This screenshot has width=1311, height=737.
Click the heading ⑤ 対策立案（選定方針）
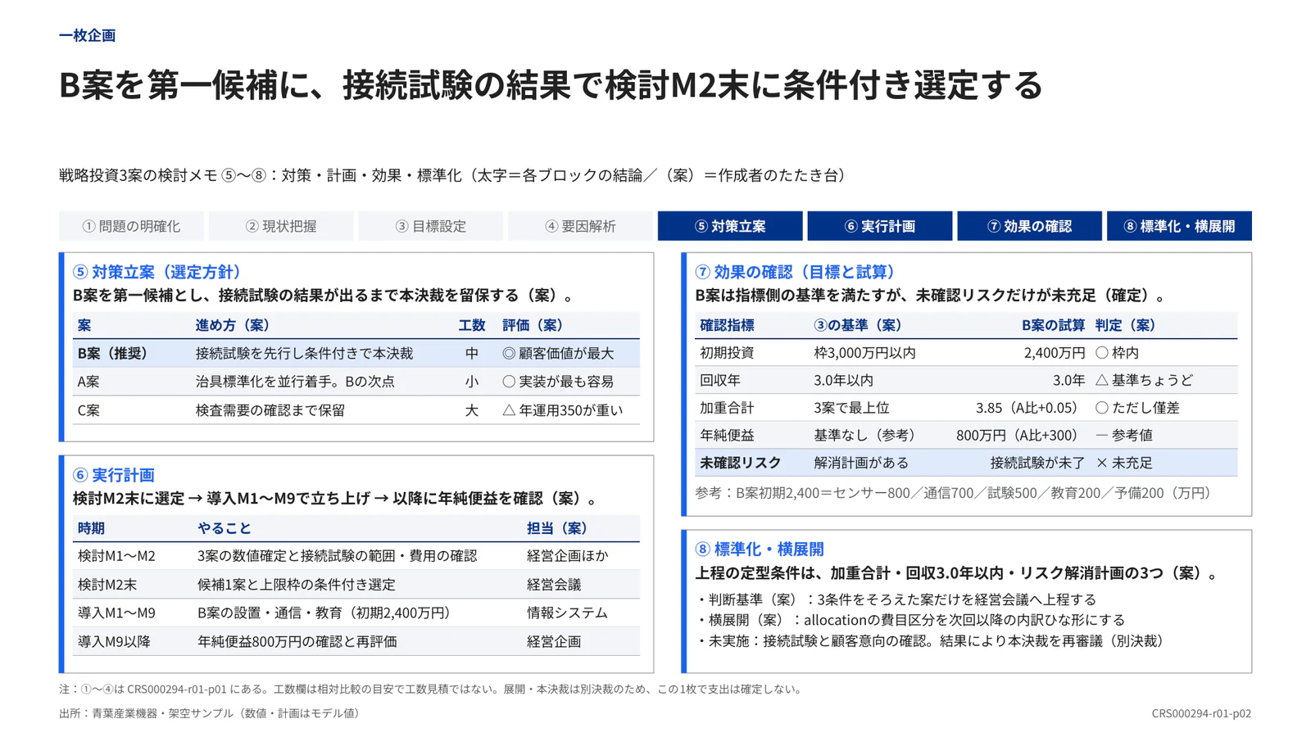click(157, 272)
